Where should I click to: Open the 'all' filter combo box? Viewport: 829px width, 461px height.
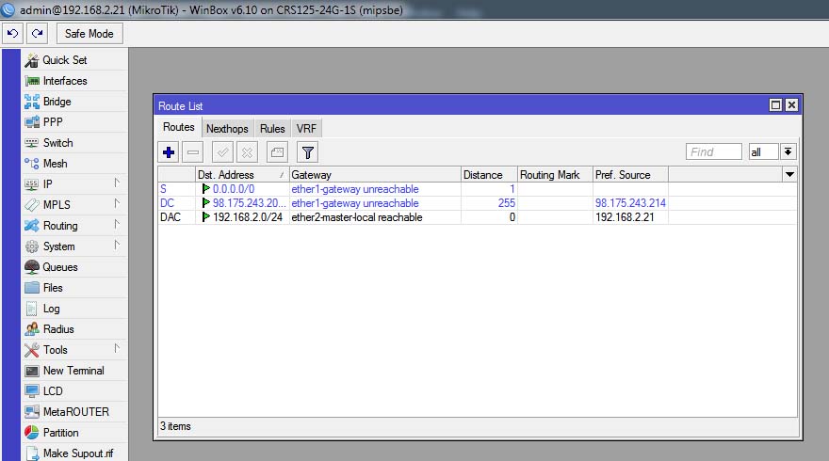pyautogui.click(x=763, y=152)
